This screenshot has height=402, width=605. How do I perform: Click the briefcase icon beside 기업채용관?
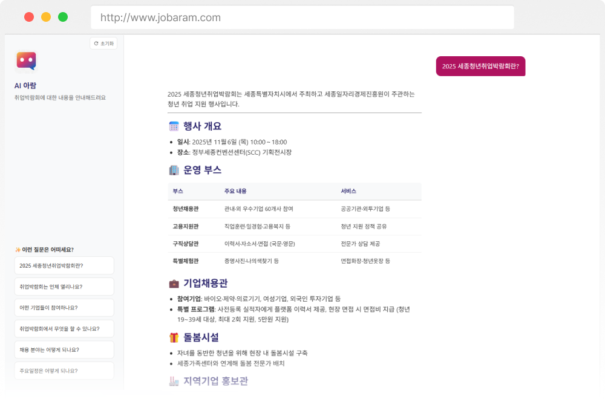(174, 283)
